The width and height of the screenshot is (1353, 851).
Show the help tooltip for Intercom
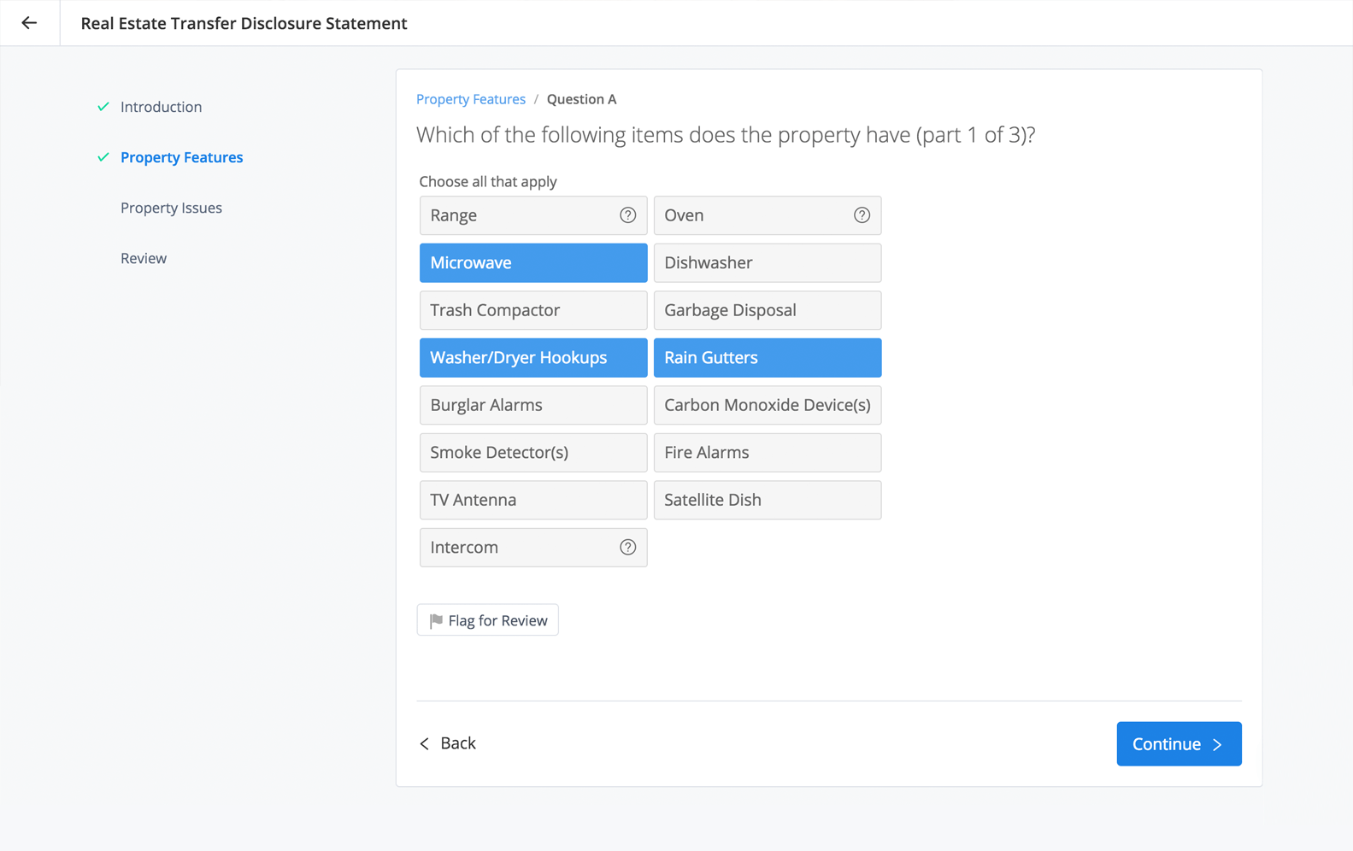(x=627, y=548)
